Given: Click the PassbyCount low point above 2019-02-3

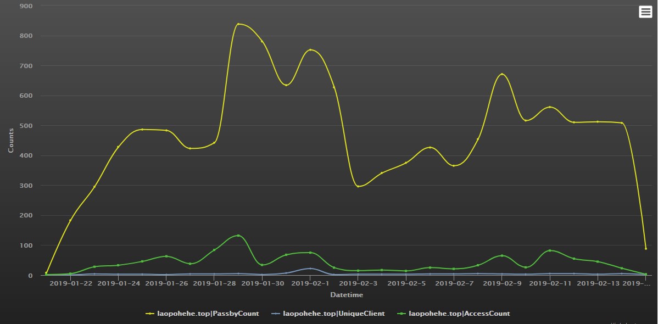Looking at the screenshot, I should [x=358, y=186].
